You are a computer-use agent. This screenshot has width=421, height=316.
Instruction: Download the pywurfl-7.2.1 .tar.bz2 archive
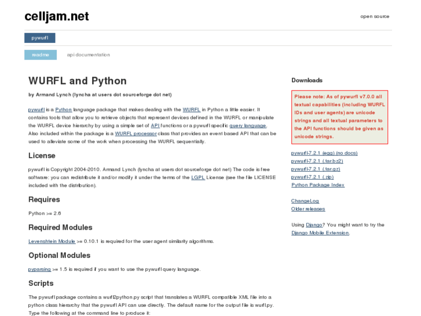click(x=317, y=161)
